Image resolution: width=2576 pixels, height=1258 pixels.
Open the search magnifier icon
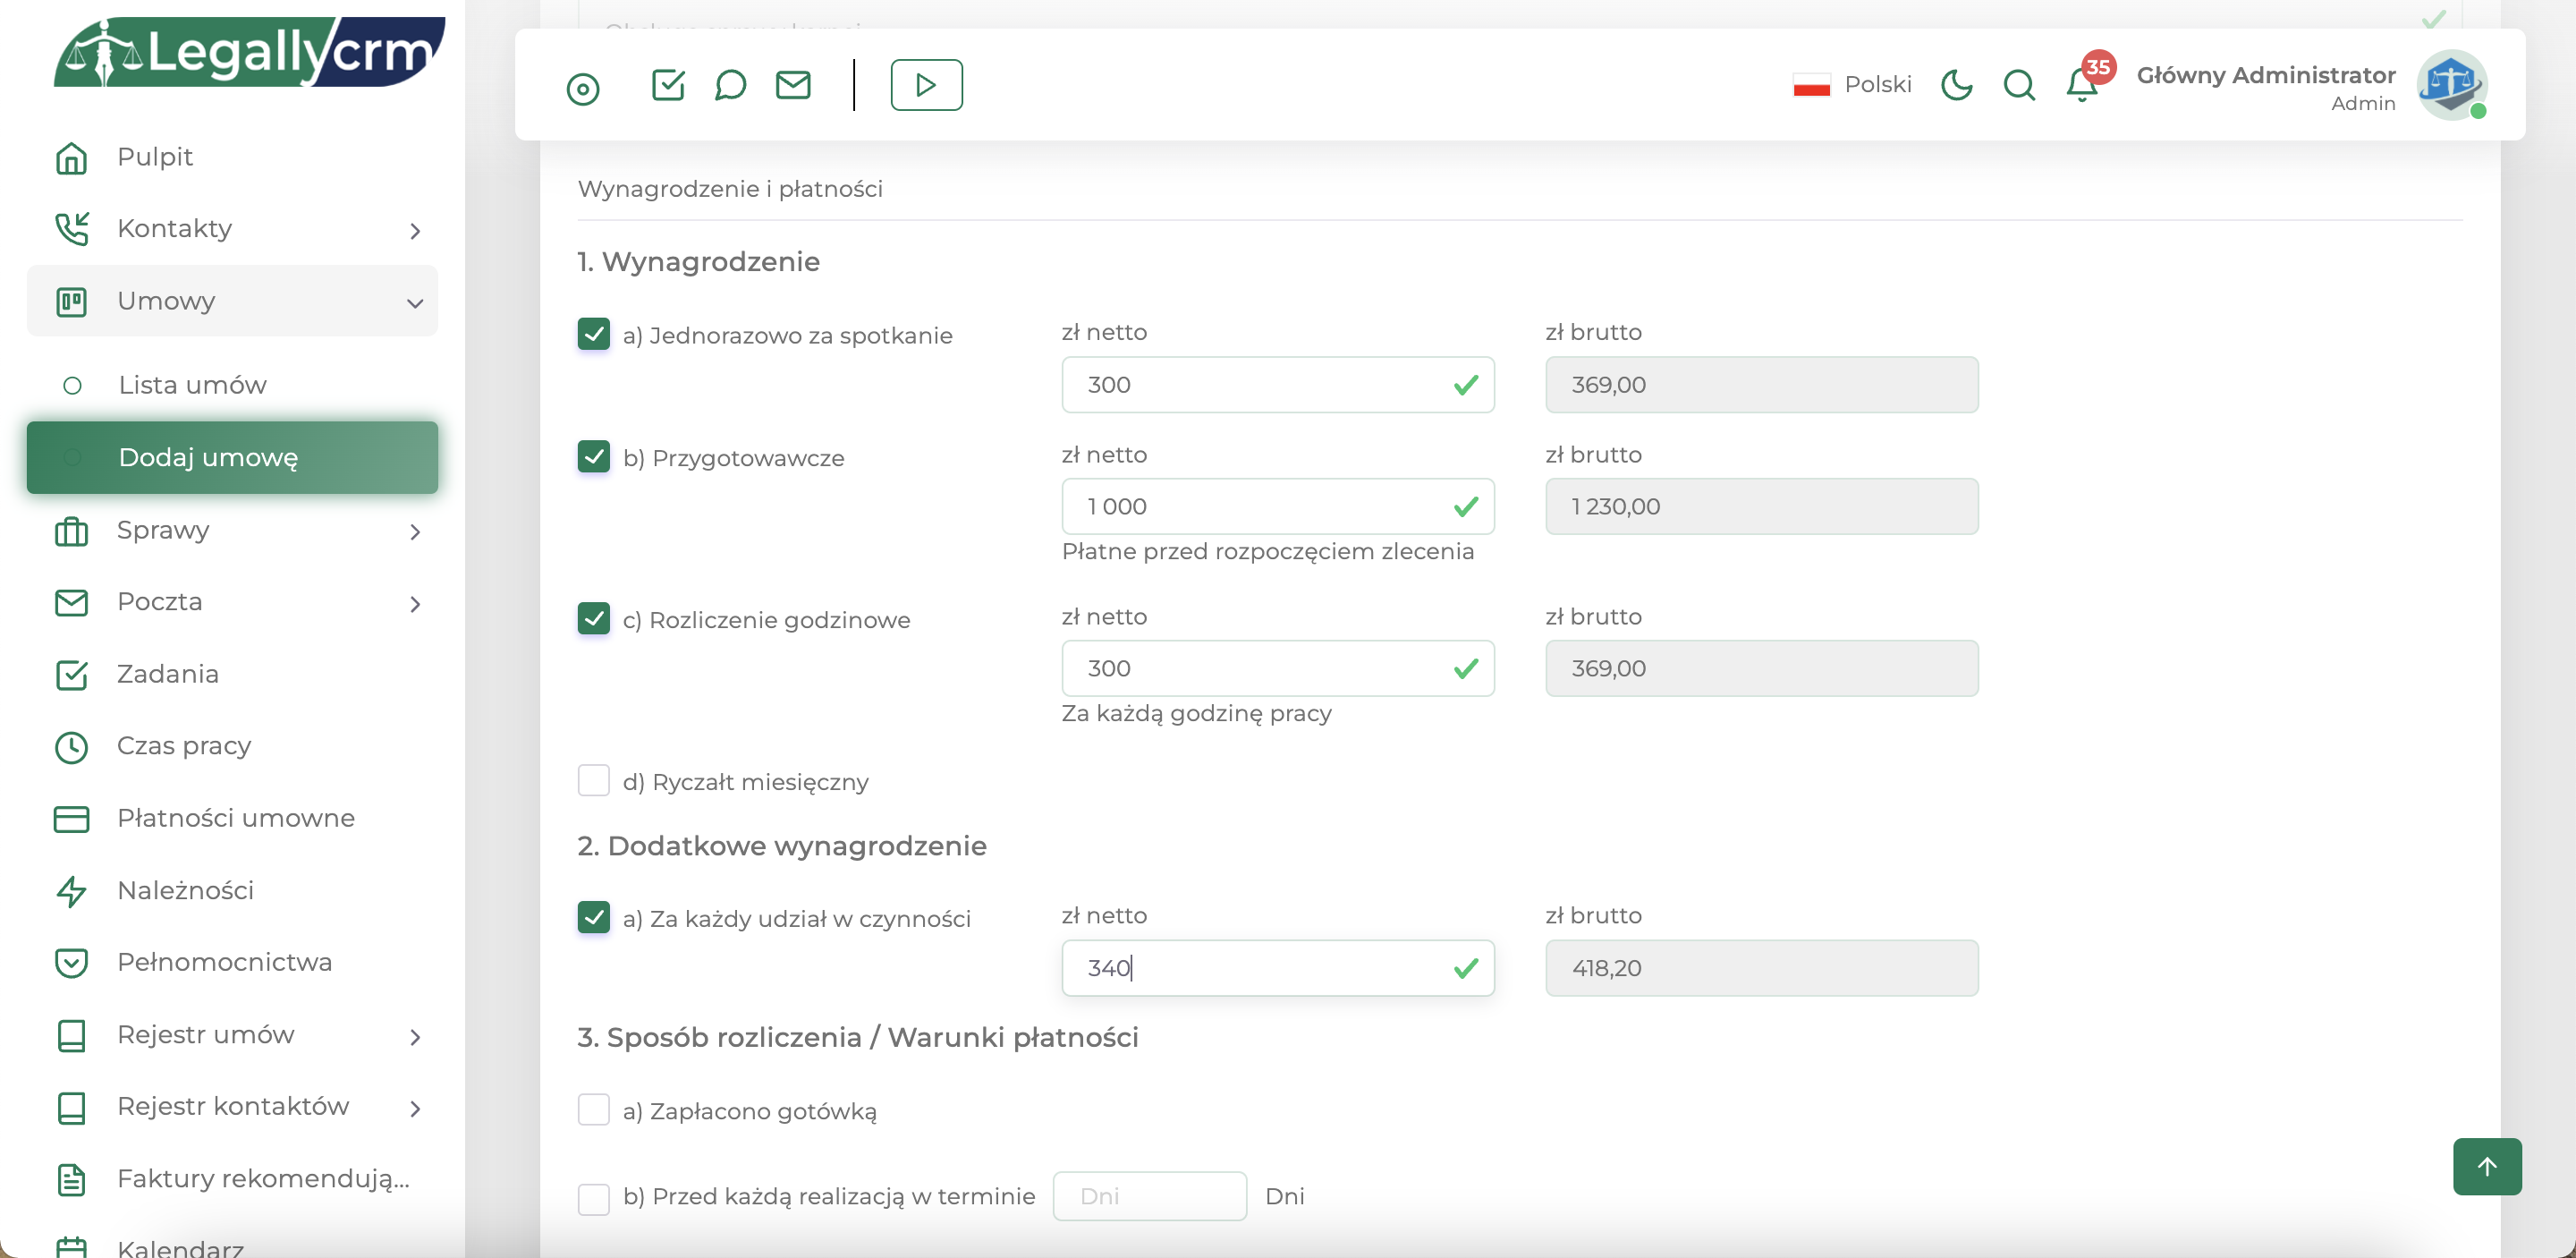tap(2019, 85)
